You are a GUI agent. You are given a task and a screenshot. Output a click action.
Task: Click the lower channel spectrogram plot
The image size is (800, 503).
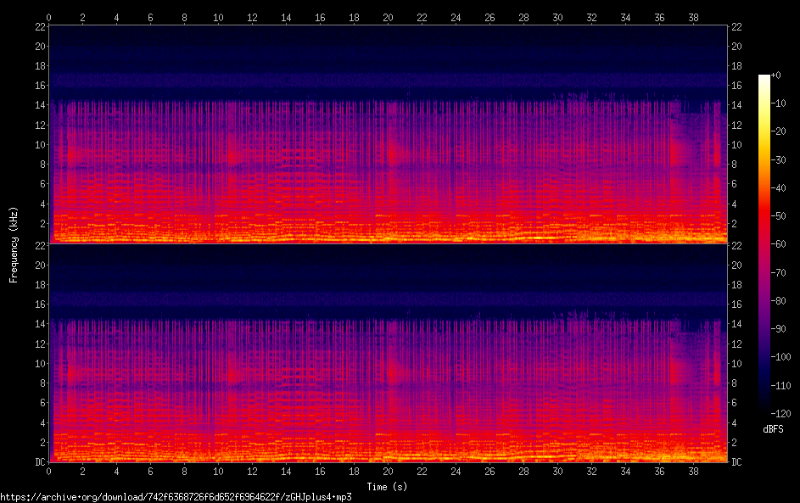click(x=388, y=353)
